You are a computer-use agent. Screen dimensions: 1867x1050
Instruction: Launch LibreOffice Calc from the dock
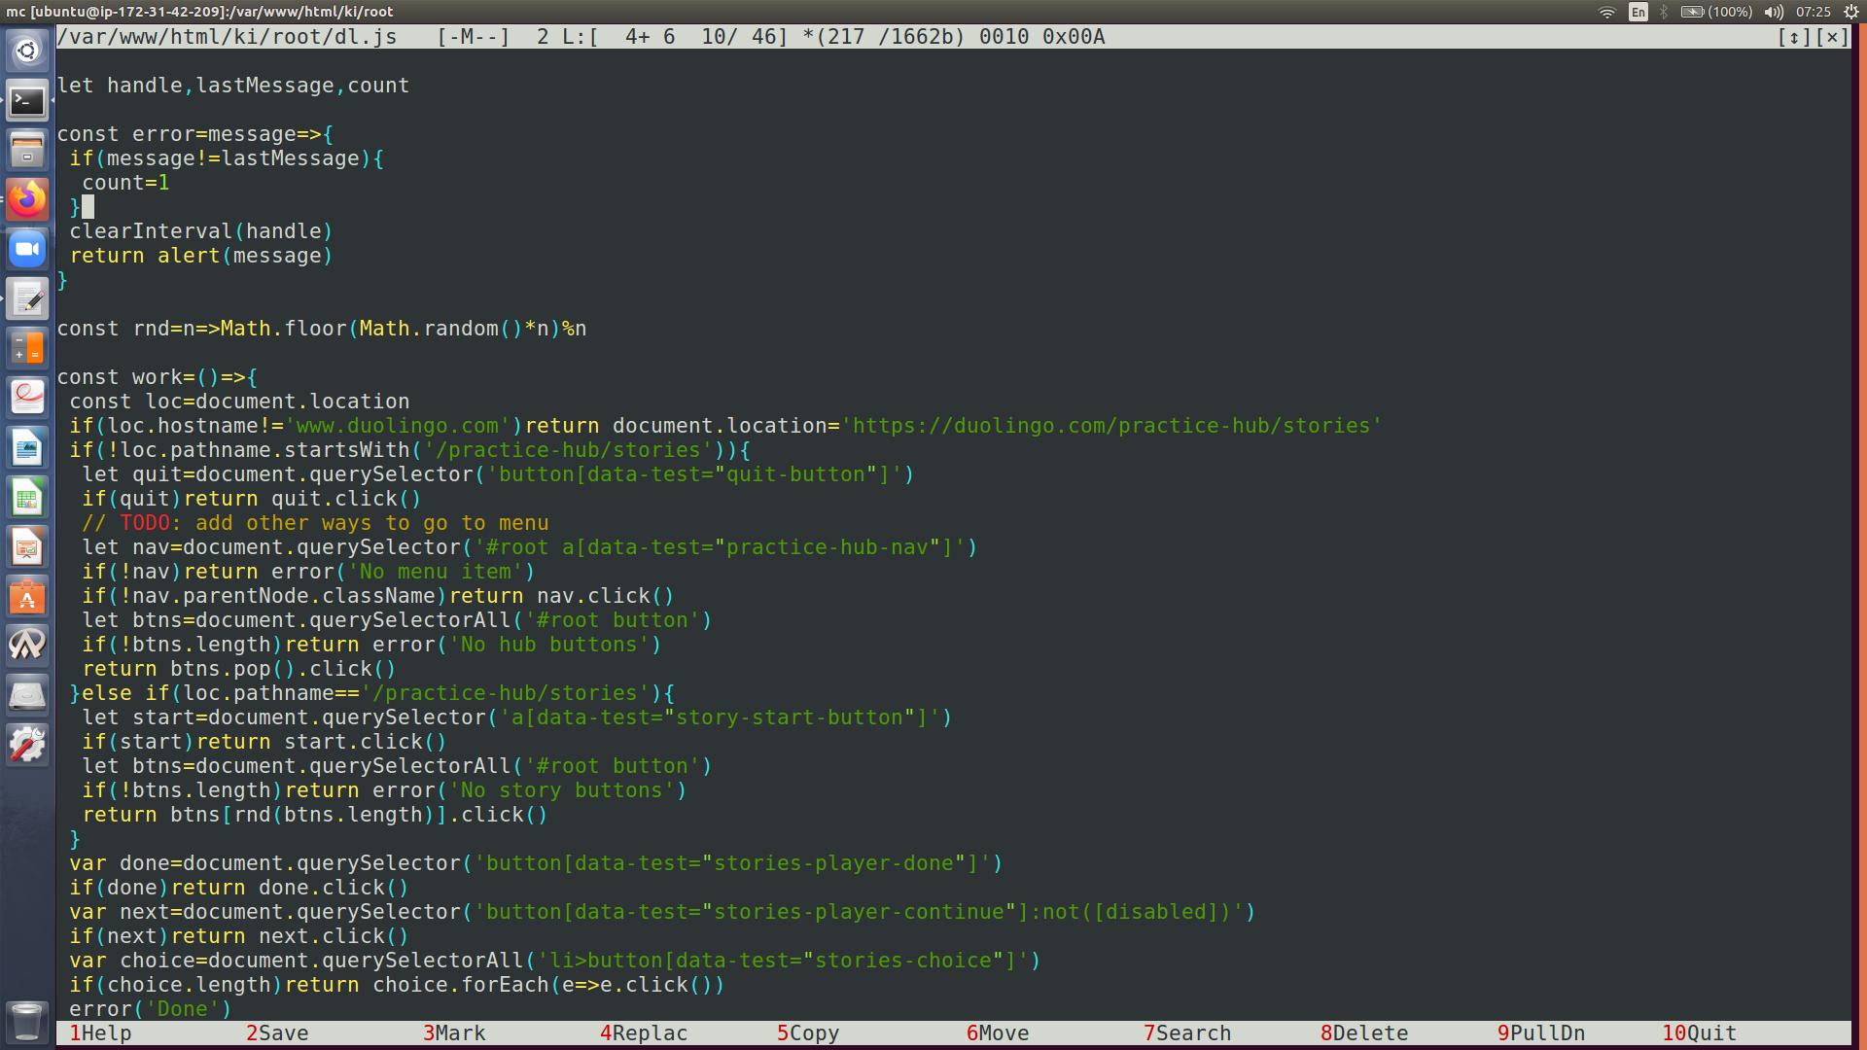[x=27, y=498]
